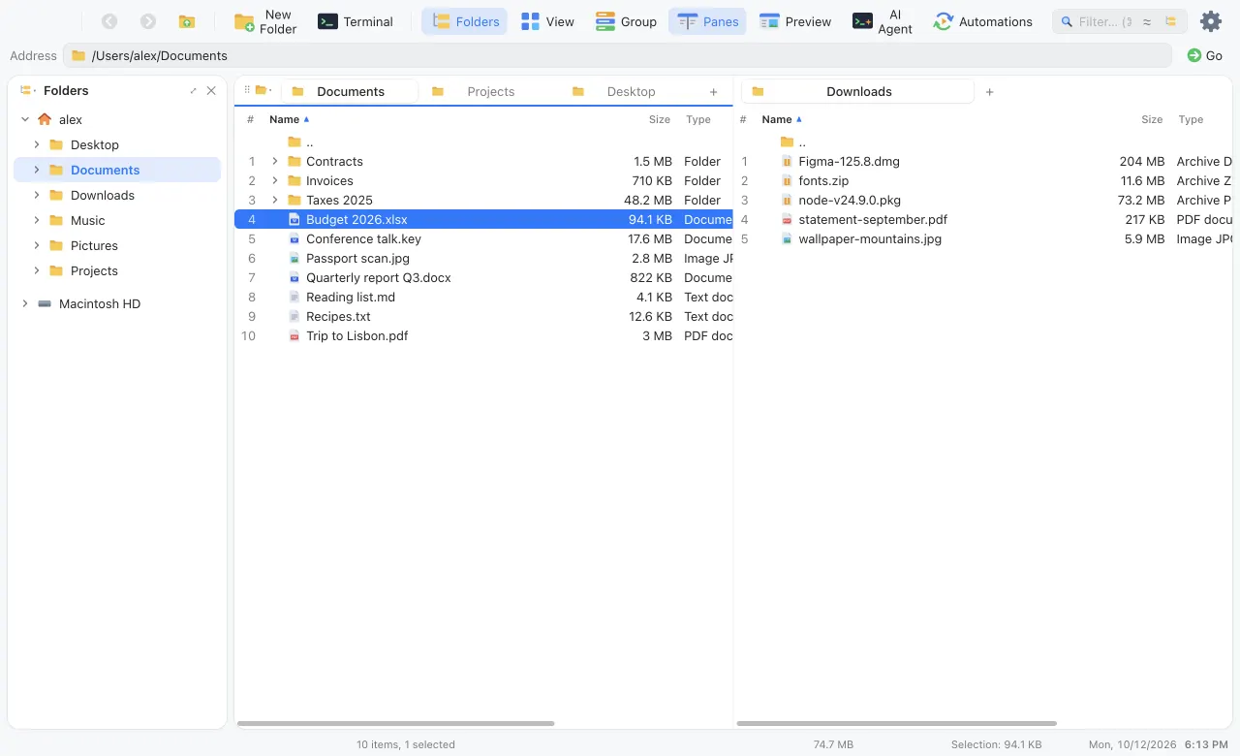Screen dimensions: 1240x756
Task: Switch to the Desktop tab
Action: coord(631,91)
